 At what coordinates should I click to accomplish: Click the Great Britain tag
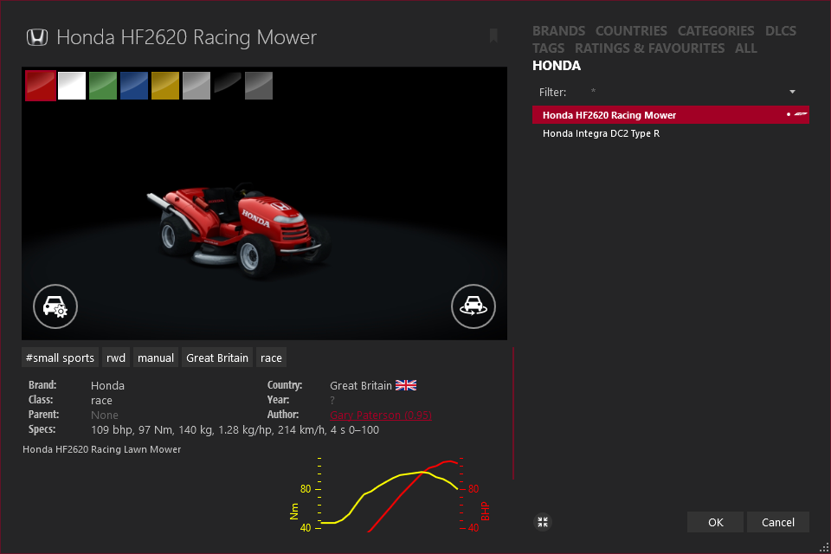click(217, 358)
